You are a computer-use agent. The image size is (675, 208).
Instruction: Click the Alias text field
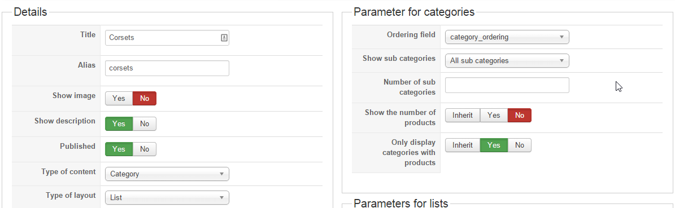pos(167,68)
